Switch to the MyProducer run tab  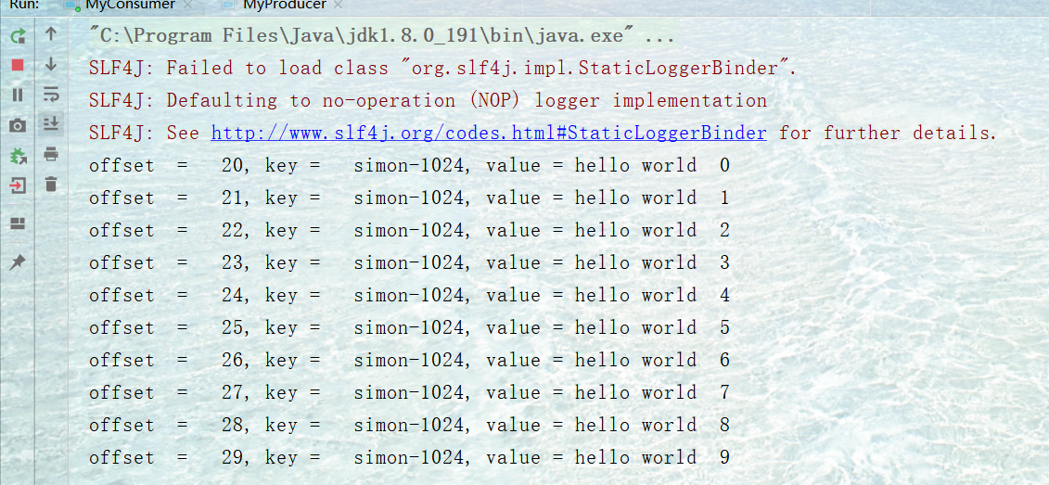click(x=285, y=6)
